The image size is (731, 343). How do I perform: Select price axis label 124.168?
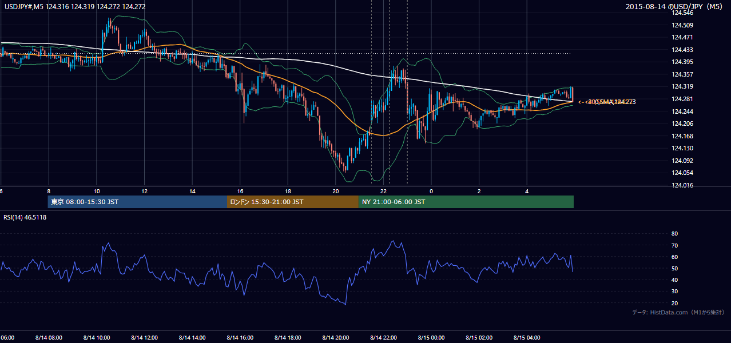[x=683, y=136]
